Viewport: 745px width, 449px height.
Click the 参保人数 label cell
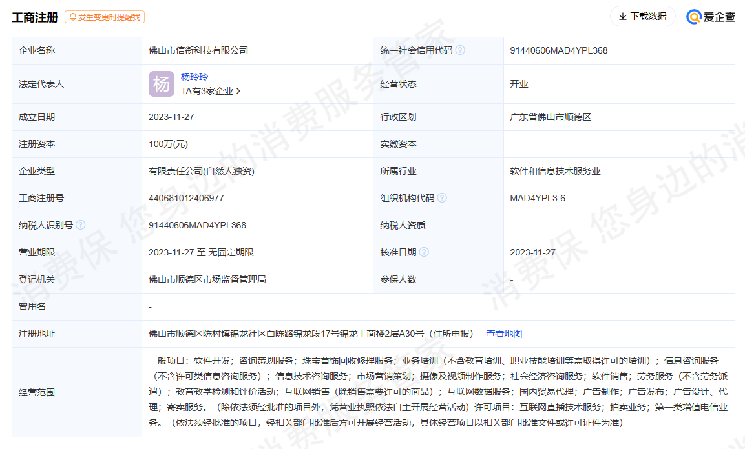[x=438, y=279]
